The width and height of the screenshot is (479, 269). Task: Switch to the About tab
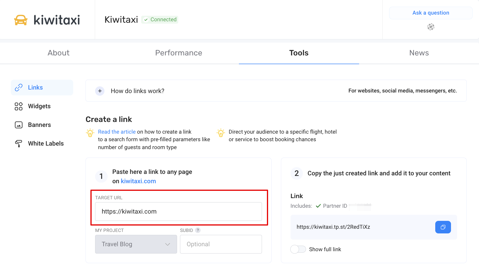coord(59,53)
